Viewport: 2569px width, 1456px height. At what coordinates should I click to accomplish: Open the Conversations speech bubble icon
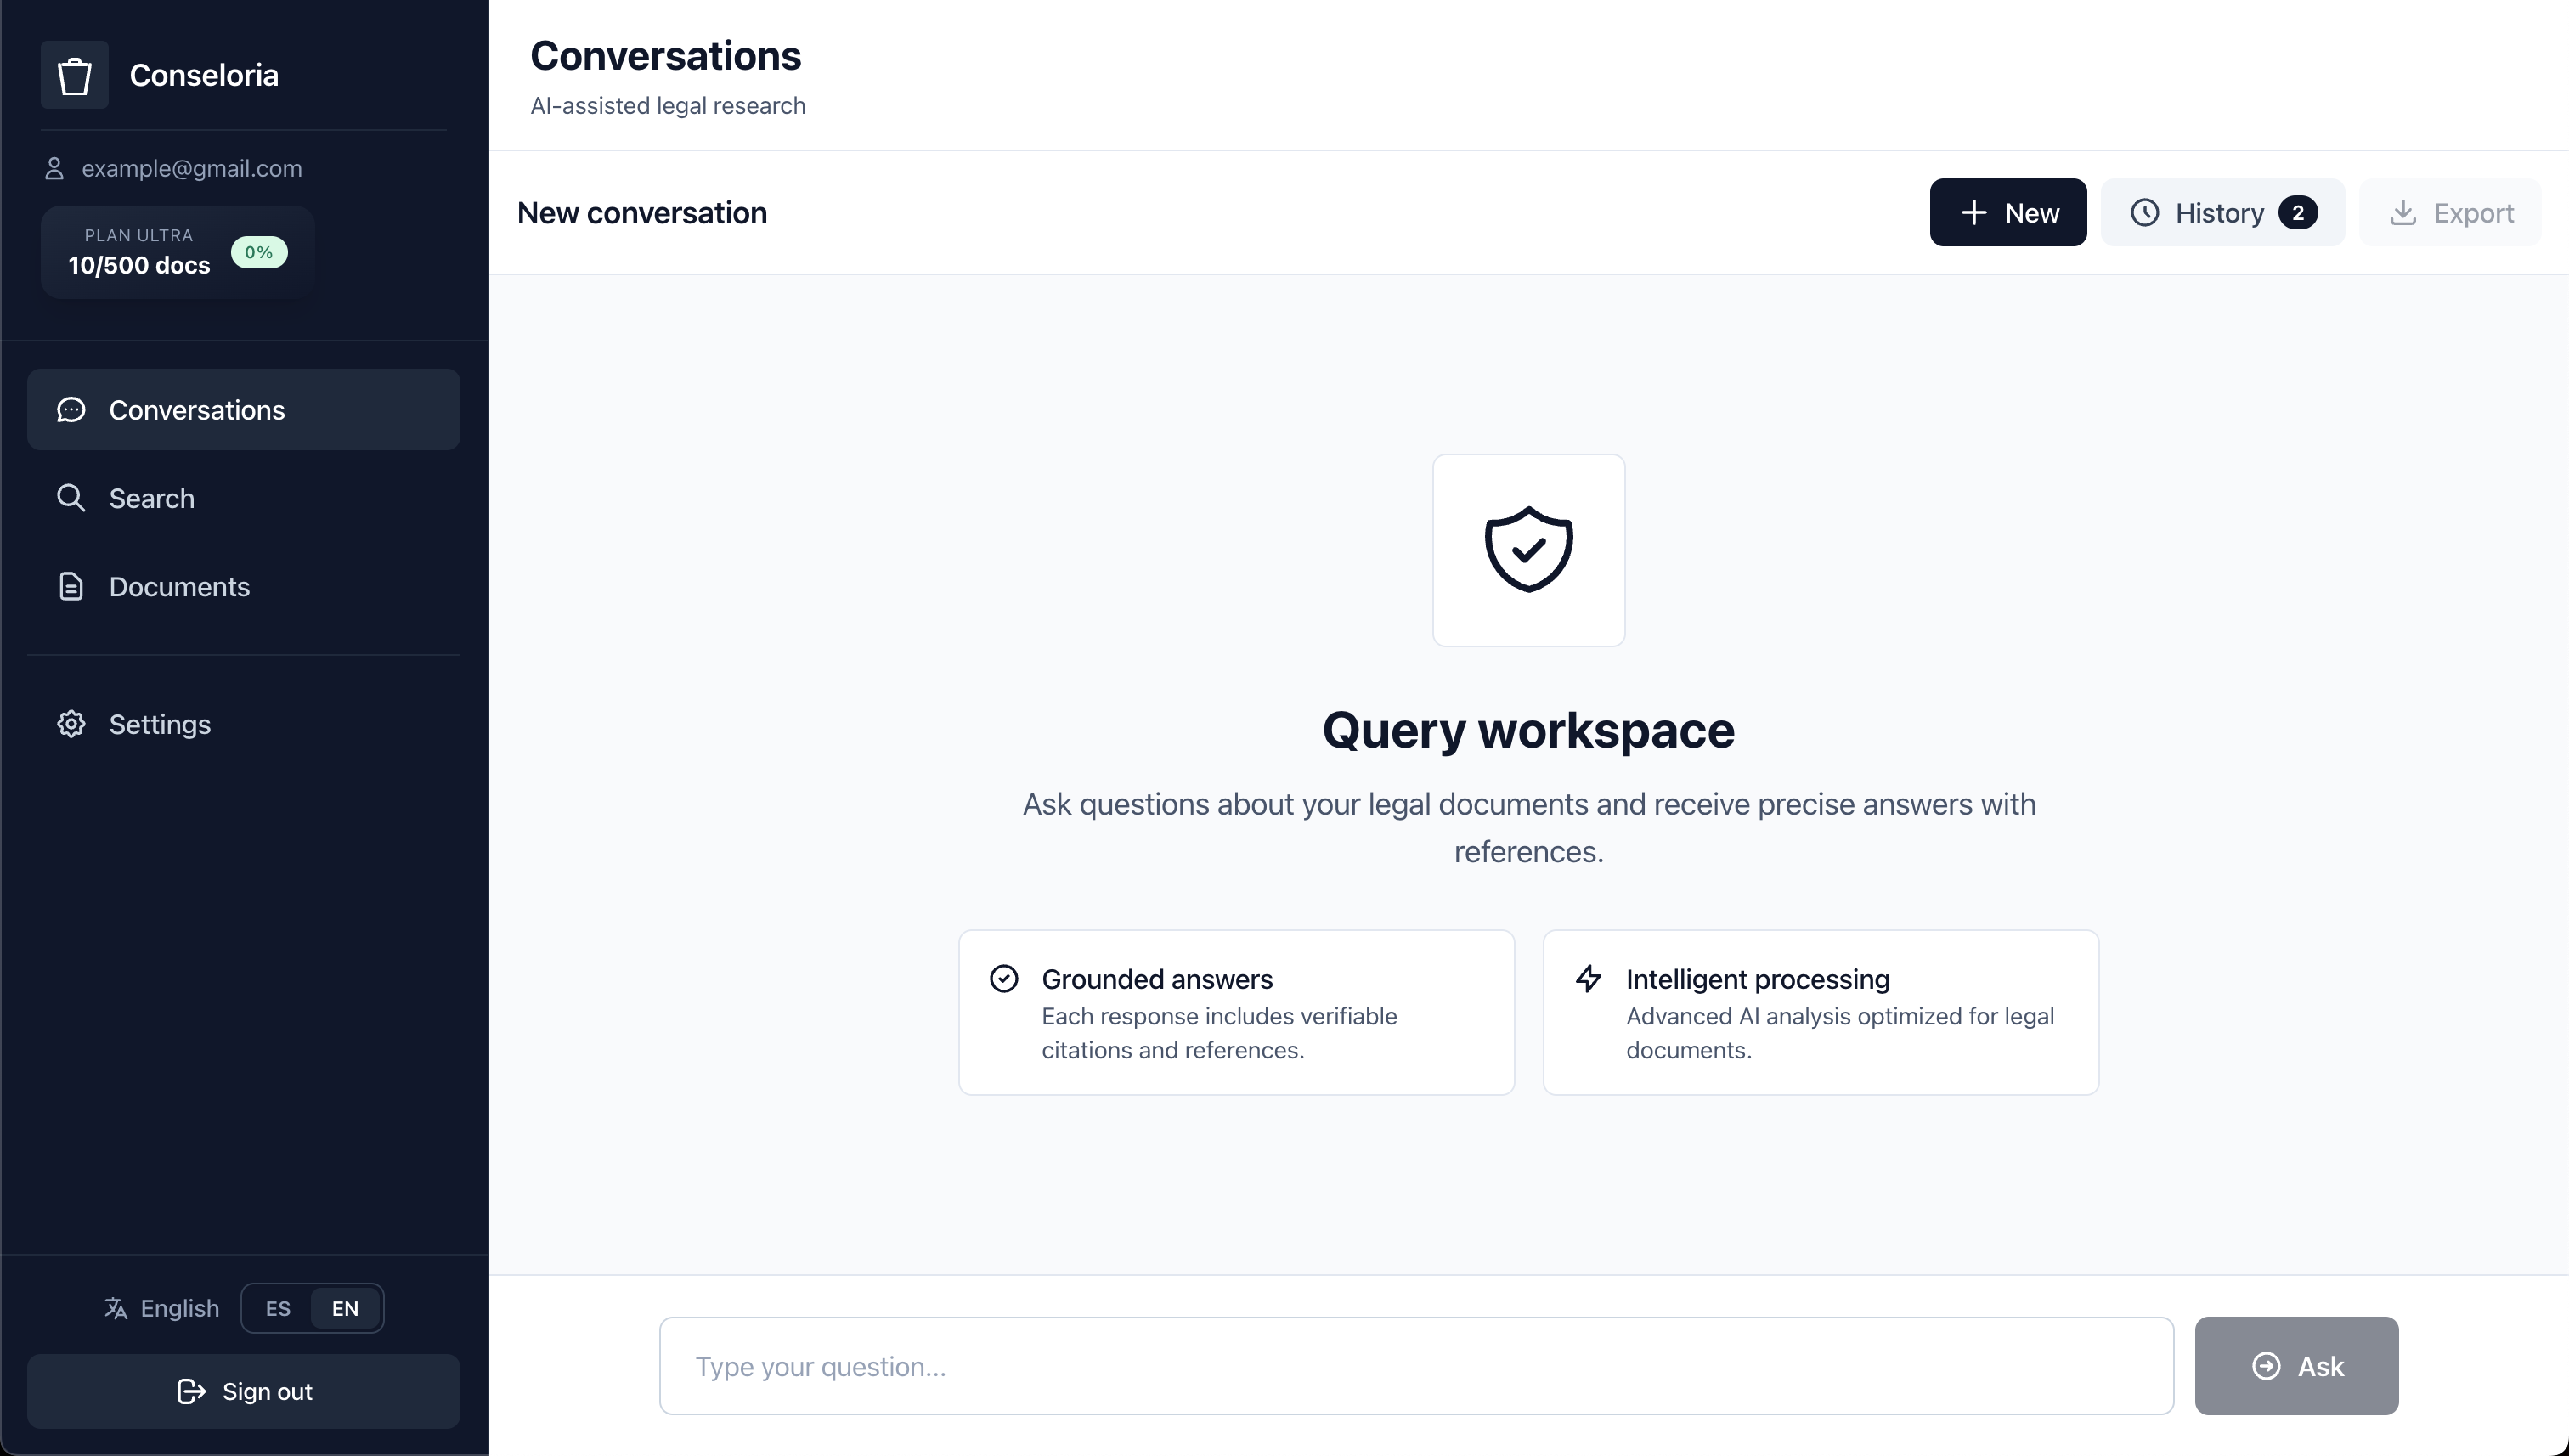71,409
